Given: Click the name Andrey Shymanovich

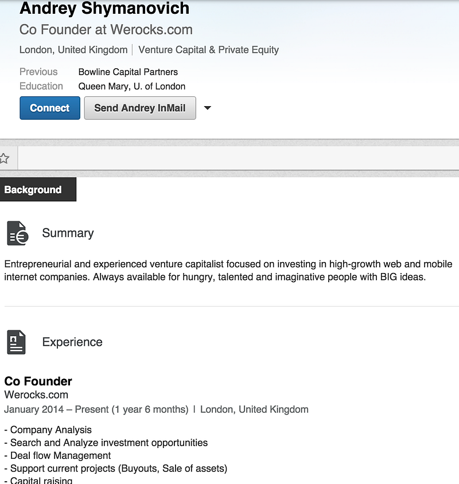Looking at the screenshot, I should pos(104,8).
